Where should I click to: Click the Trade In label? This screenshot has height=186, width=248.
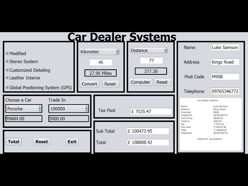57,100
